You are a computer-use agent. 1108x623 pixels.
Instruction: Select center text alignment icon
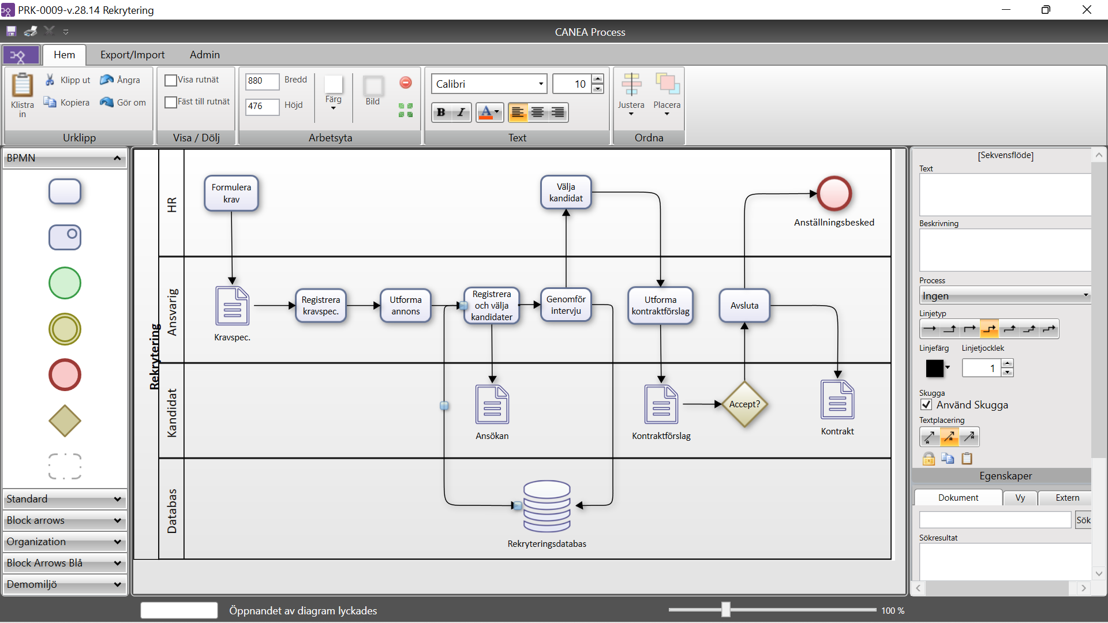(537, 112)
